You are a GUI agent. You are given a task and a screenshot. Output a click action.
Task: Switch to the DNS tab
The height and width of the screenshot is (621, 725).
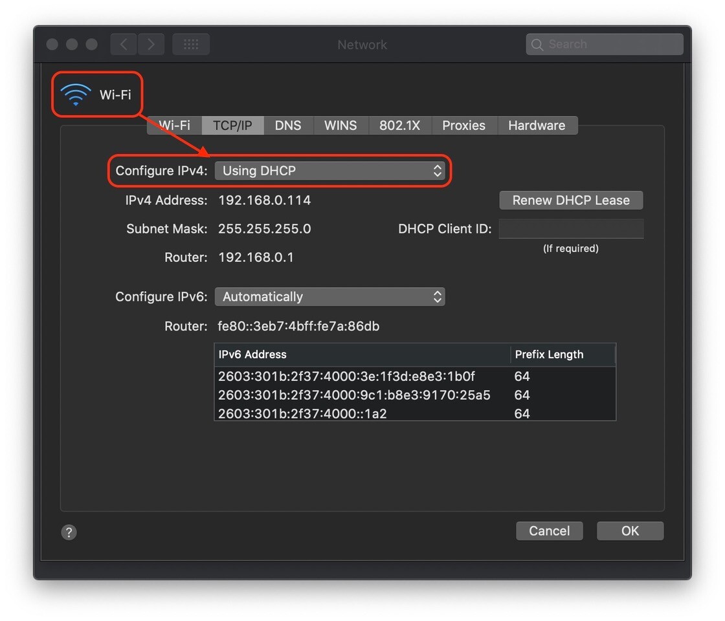pos(288,125)
